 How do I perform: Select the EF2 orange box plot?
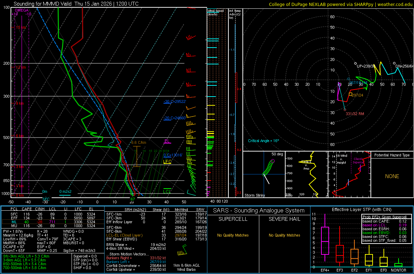[x=354, y=253]
